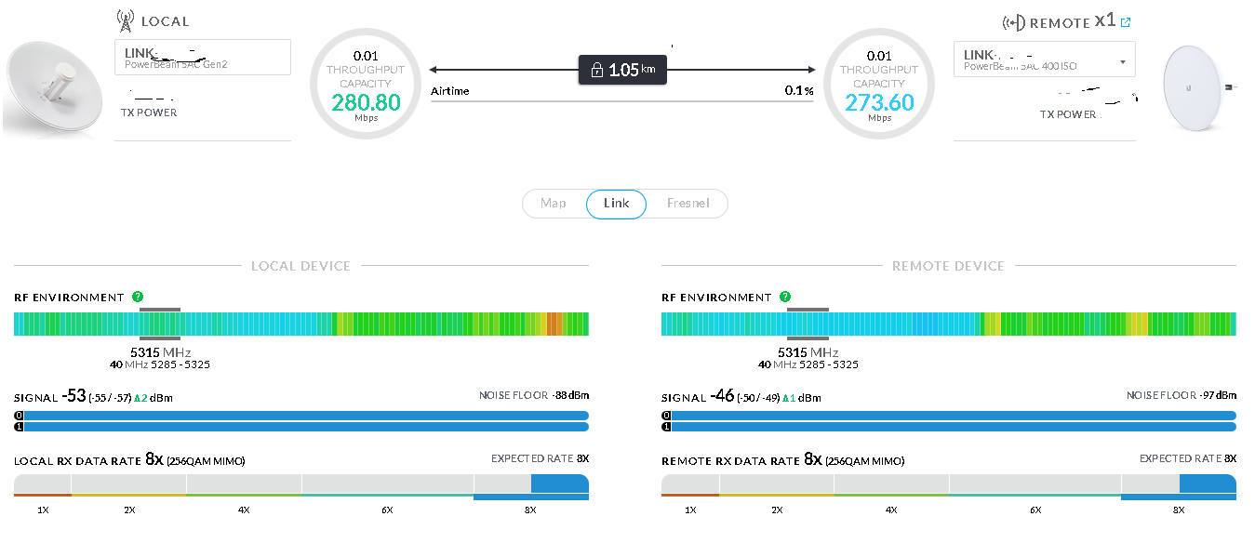Click the remote x1 station count

tap(1104, 20)
